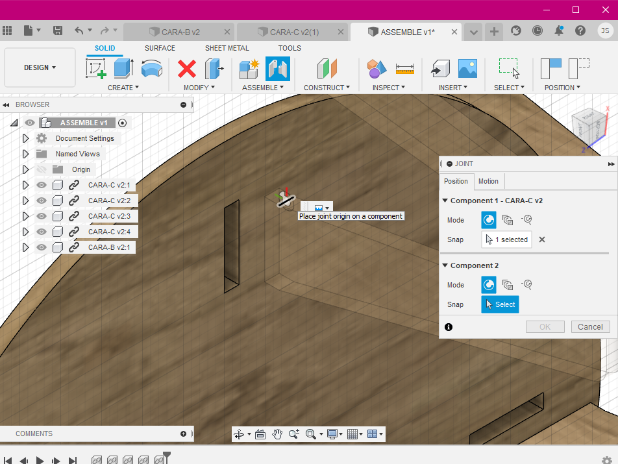This screenshot has height=464, width=618.
Task: Expand the CARA-B v2:1 tree node
Action: (x=25, y=247)
